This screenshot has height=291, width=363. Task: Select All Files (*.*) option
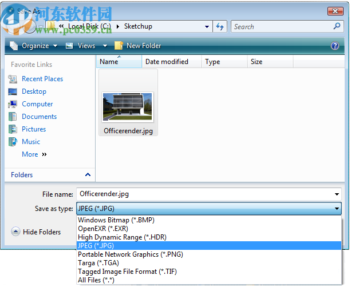click(209, 280)
